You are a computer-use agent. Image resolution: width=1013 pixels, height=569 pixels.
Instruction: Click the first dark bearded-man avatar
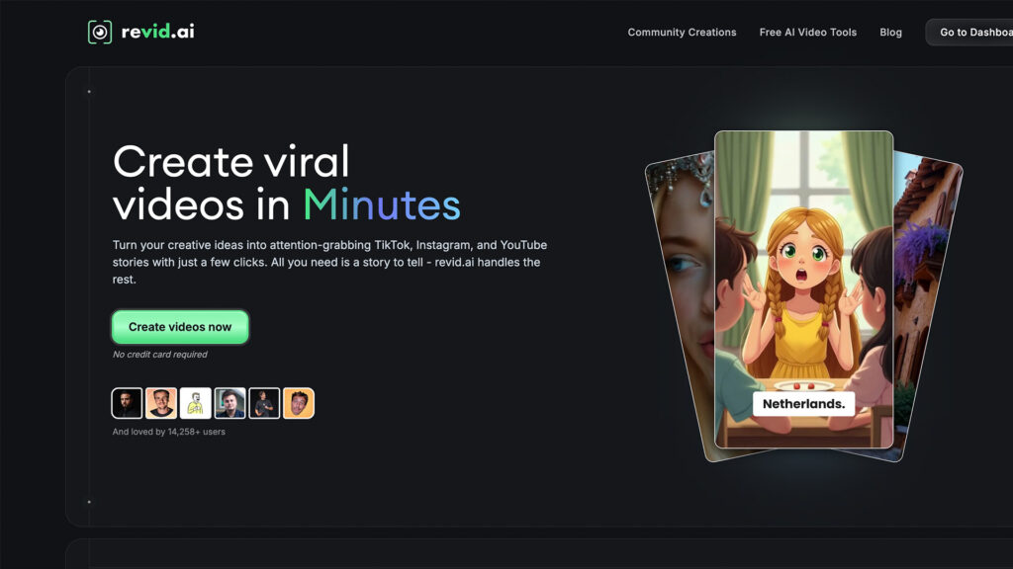(x=127, y=403)
